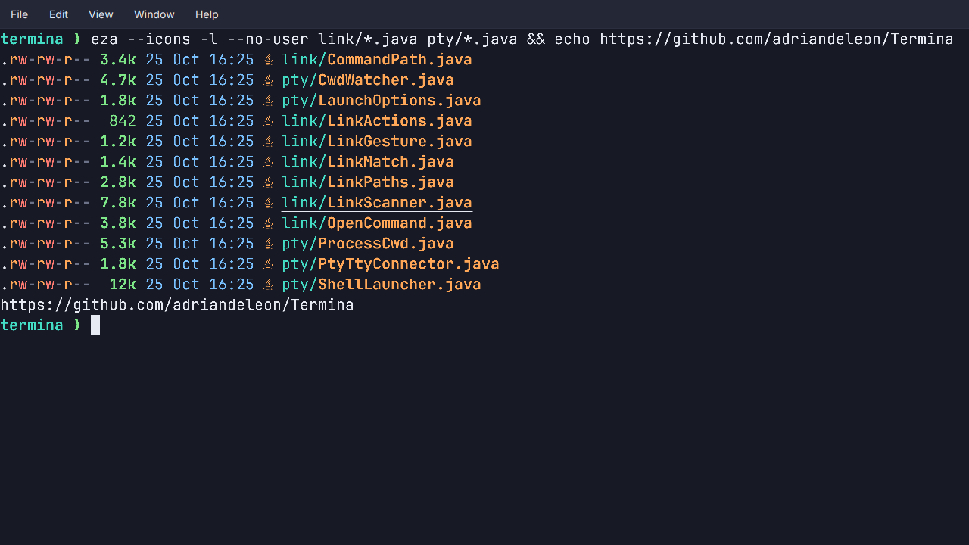Open the Window menu

[154, 14]
